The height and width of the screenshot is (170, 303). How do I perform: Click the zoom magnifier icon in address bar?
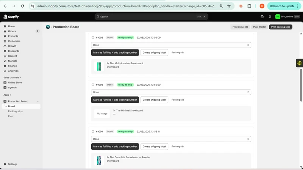pyautogui.click(x=221, y=6)
